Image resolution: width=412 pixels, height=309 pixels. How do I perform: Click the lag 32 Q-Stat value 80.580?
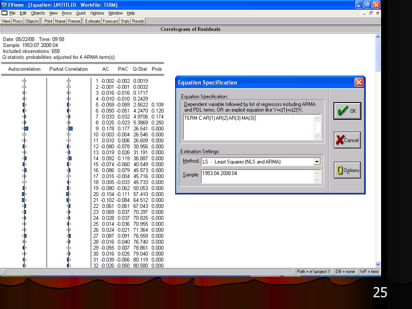(140, 266)
